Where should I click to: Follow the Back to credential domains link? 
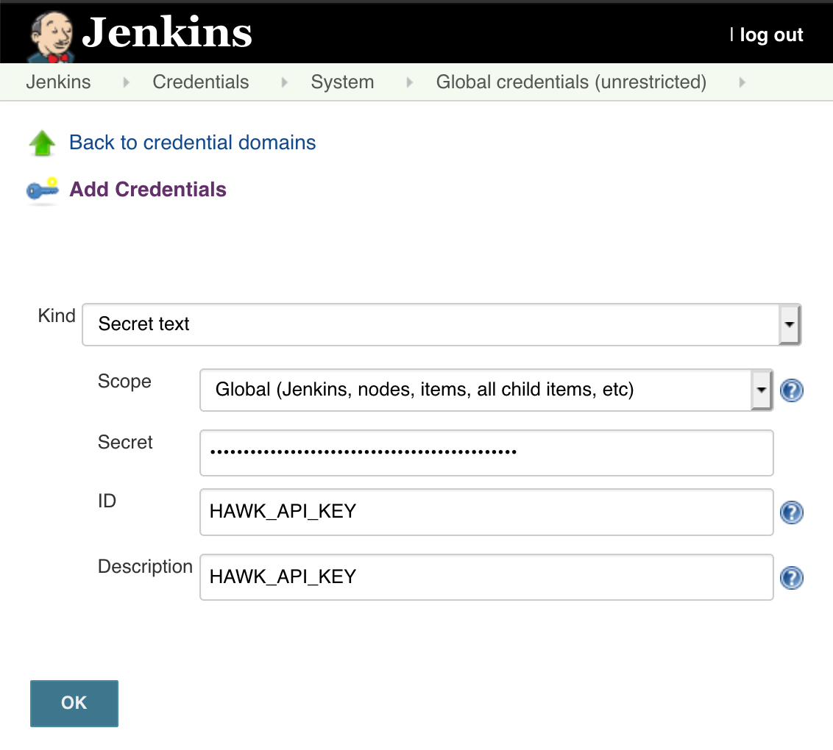[192, 143]
